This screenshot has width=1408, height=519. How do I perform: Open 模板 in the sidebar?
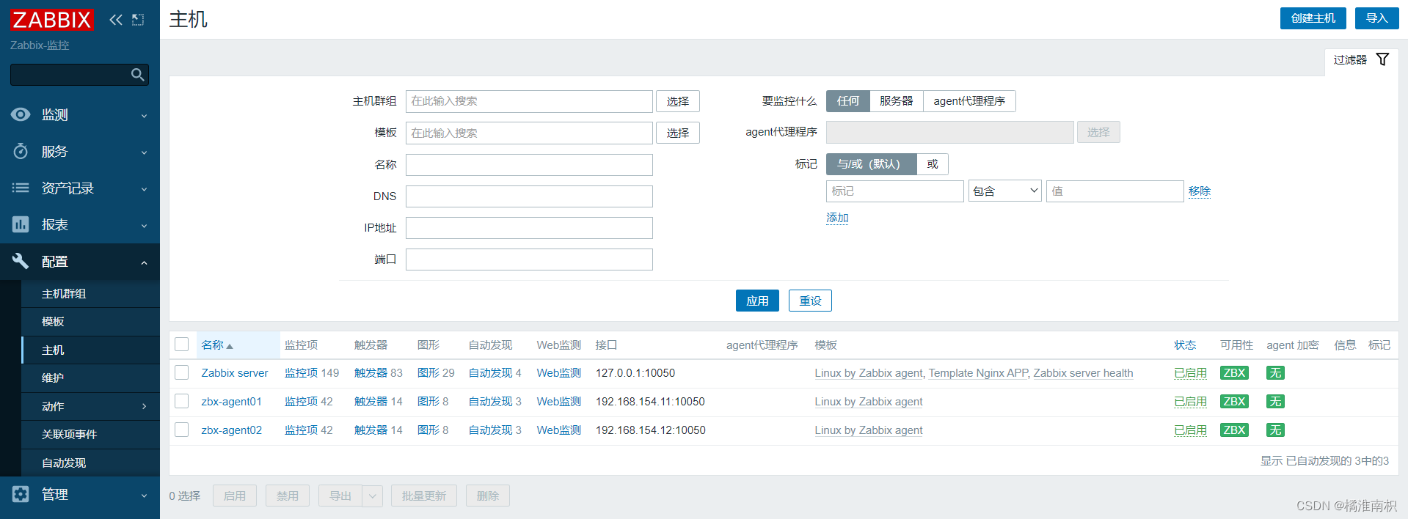click(x=53, y=322)
